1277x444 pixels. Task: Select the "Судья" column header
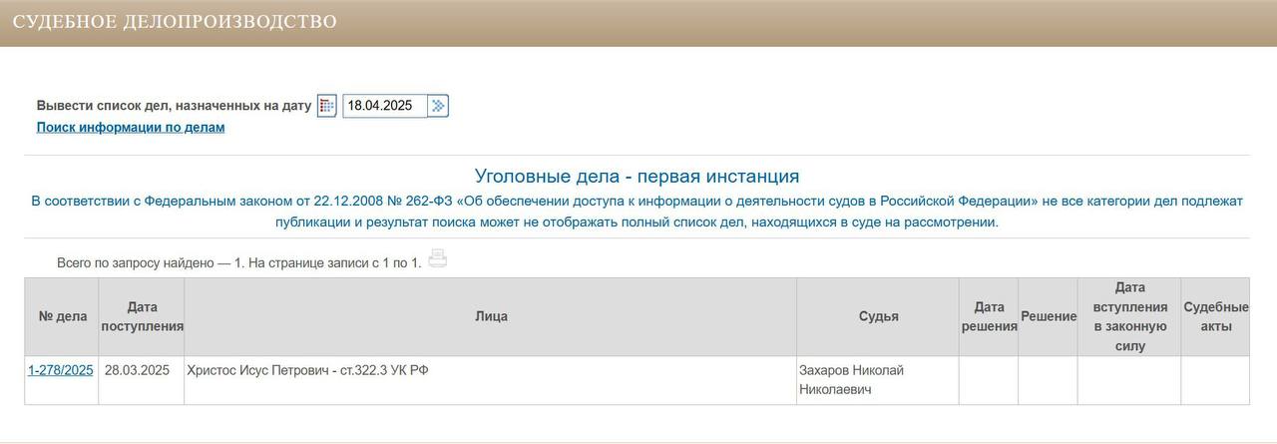(878, 316)
